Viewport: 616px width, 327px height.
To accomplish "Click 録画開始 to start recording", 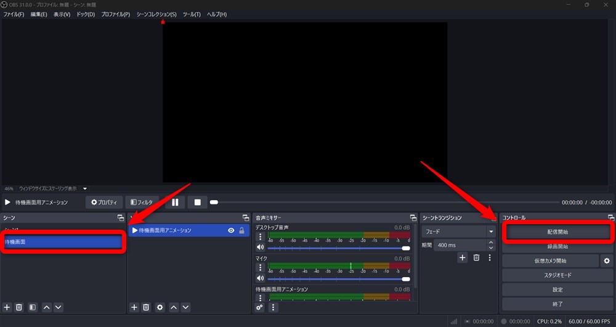I will point(557,246).
